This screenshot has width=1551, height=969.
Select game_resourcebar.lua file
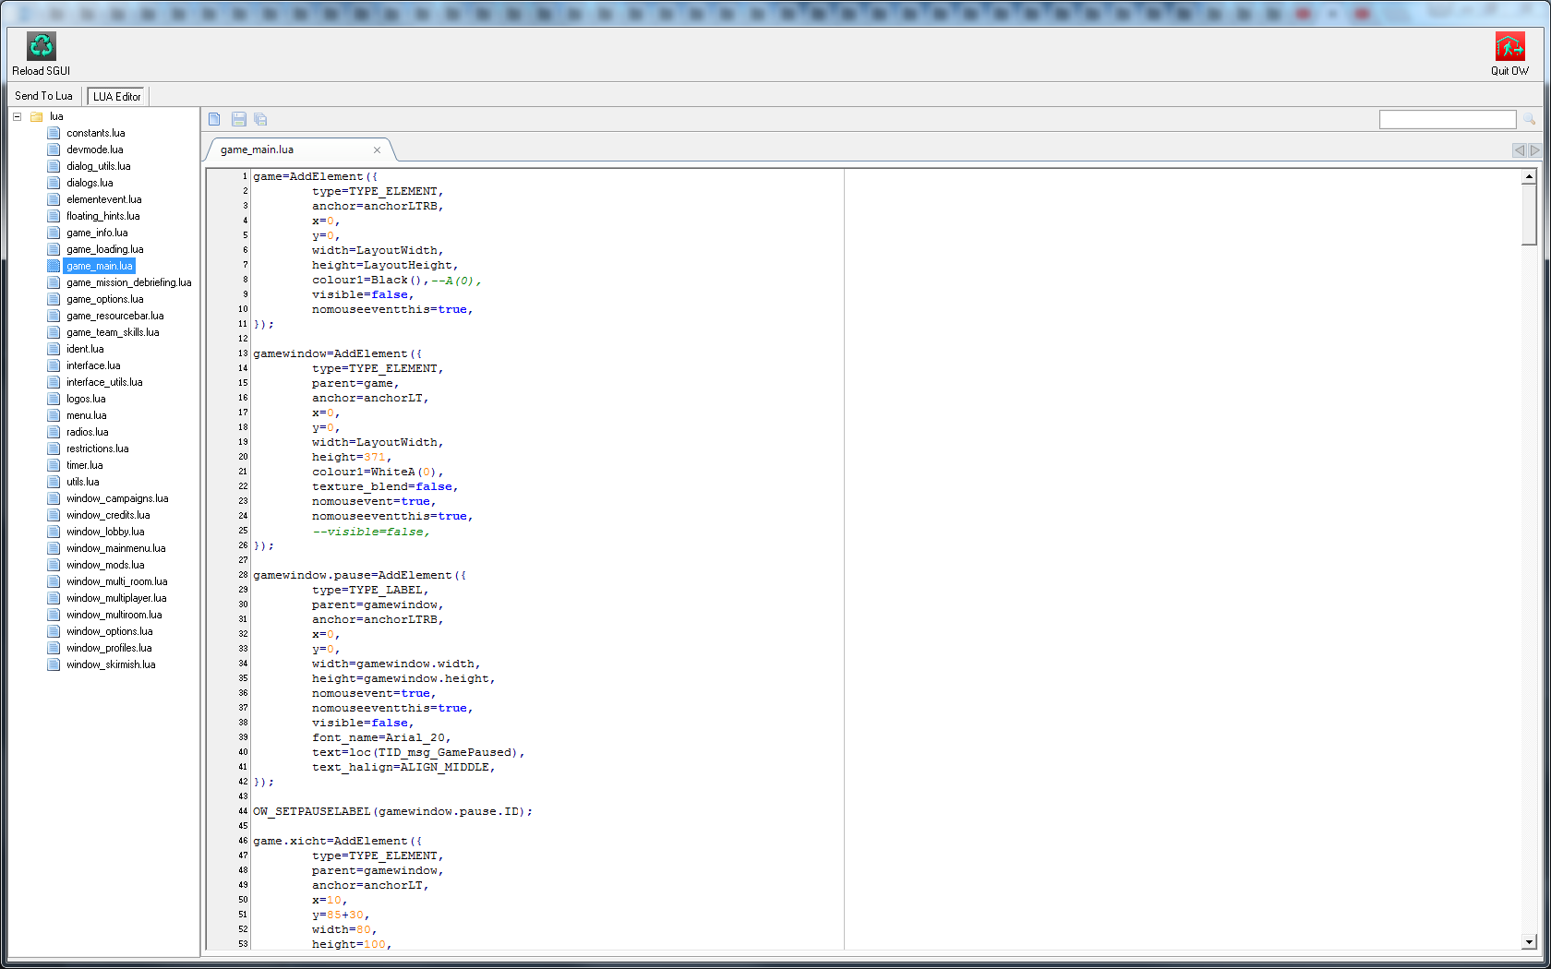pos(114,316)
